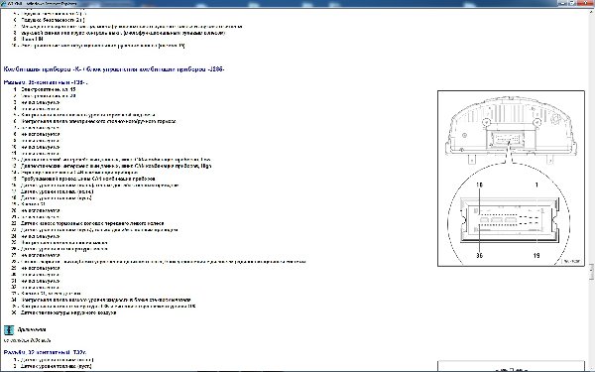Click pin label 1 in the connector diagram

(536, 185)
